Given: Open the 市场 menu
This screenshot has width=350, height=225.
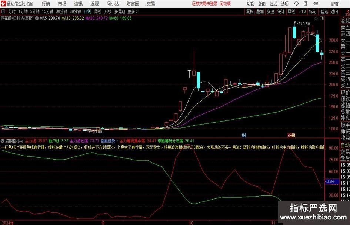Looking at the screenshot, I should (62, 4).
